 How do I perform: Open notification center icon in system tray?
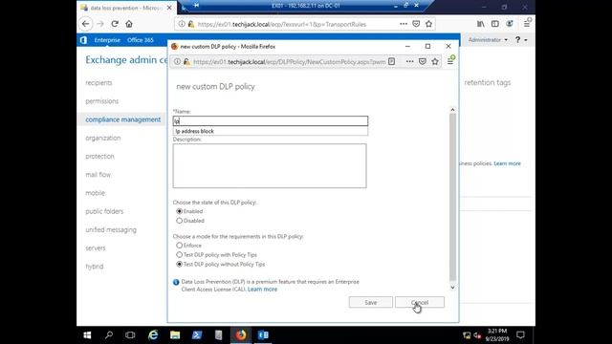[520, 335]
